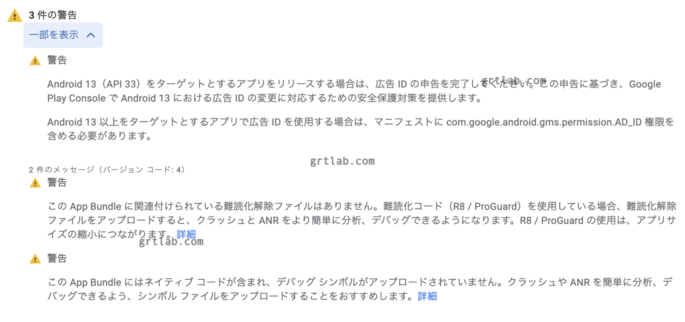This screenshot has width=685, height=322.
Task: Click the warning icon above the ネイティブ コード message
Action: coord(35,258)
